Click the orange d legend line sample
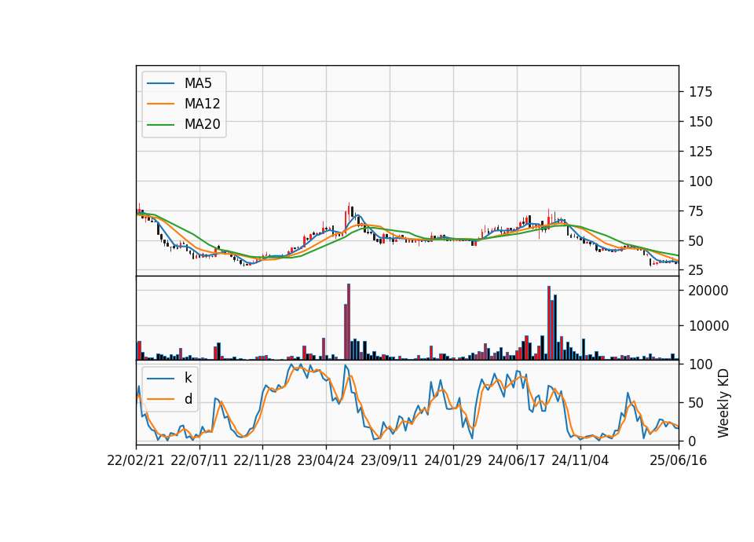This screenshot has width=754, height=542. (160, 399)
